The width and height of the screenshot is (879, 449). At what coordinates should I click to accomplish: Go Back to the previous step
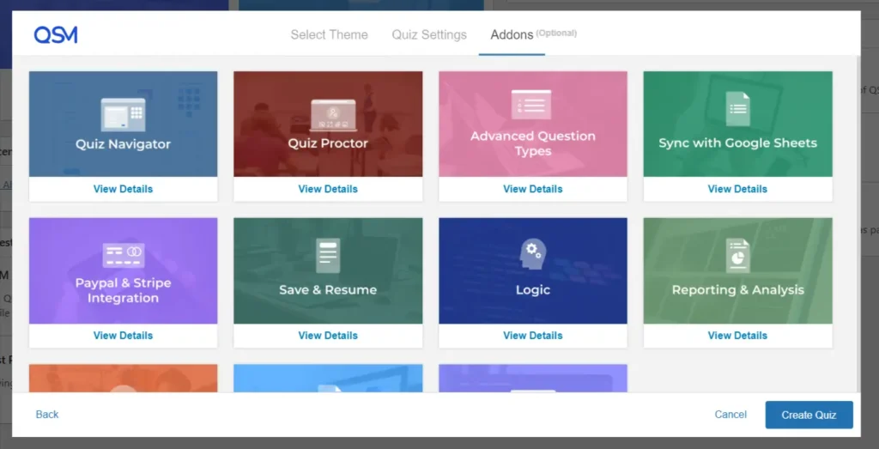47,415
